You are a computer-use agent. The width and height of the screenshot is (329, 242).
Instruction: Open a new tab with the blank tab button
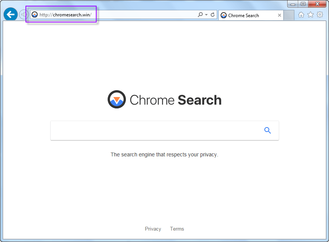point(289,15)
